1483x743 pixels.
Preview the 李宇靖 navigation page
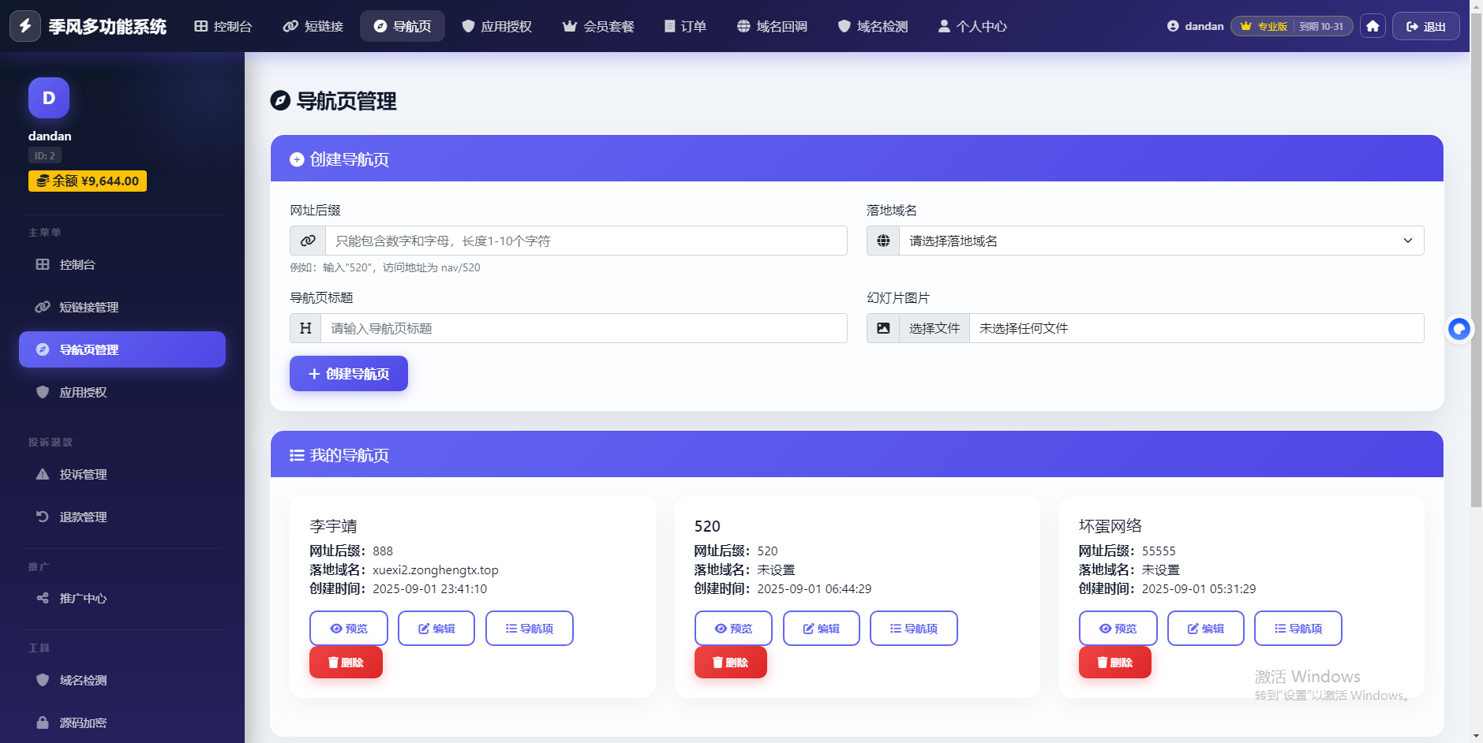349,629
